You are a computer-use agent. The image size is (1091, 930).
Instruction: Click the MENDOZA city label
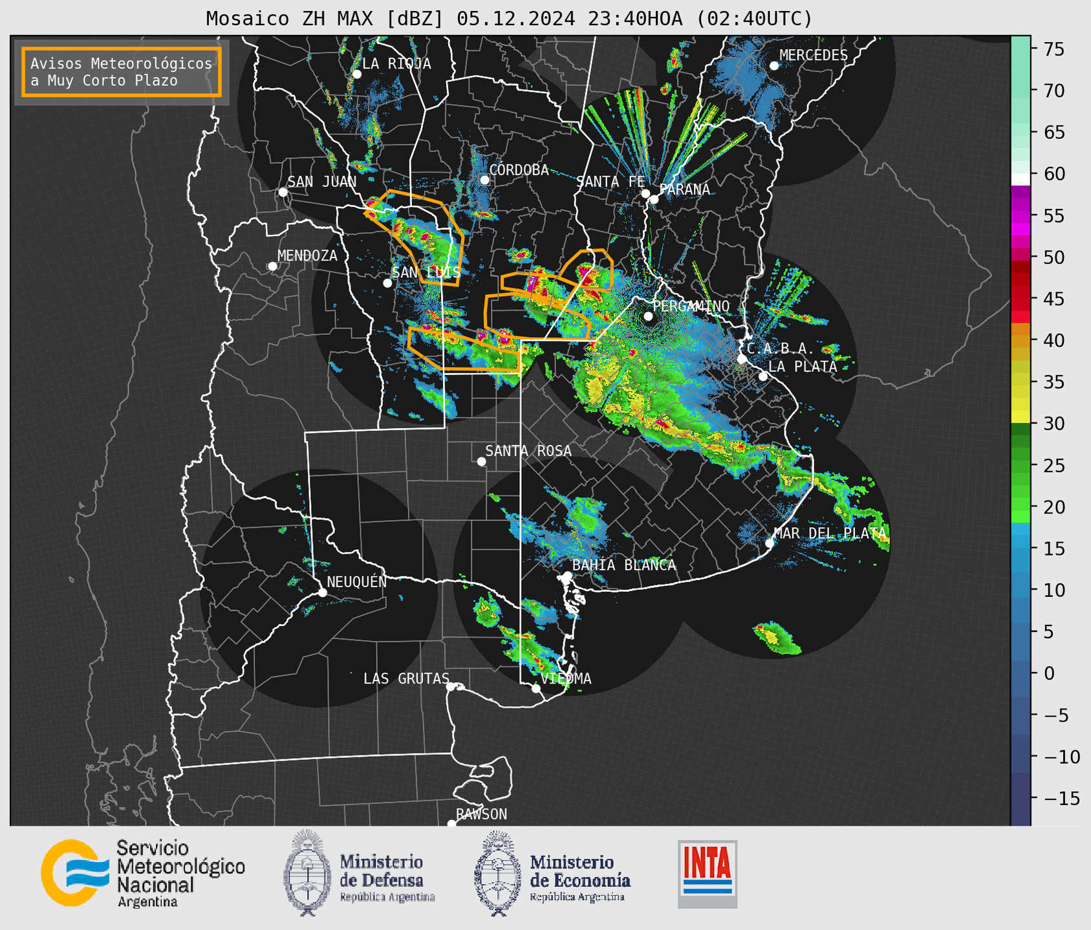pos(307,255)
